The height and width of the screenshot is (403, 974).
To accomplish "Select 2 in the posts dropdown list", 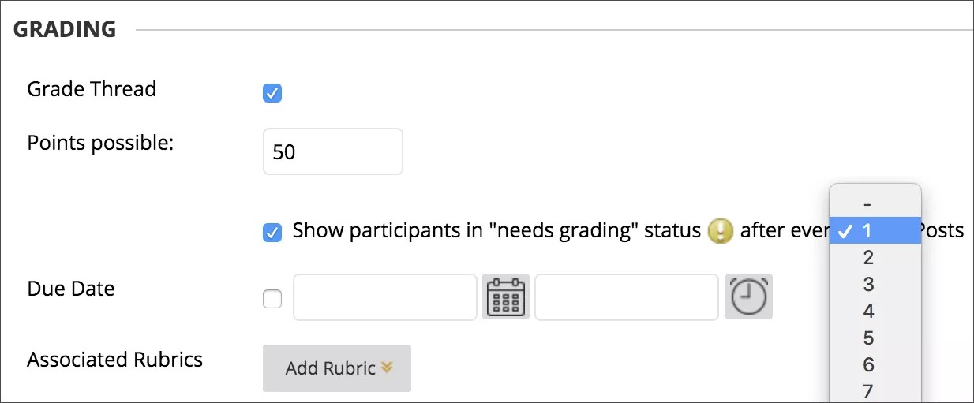I will [x=868, y=258].
